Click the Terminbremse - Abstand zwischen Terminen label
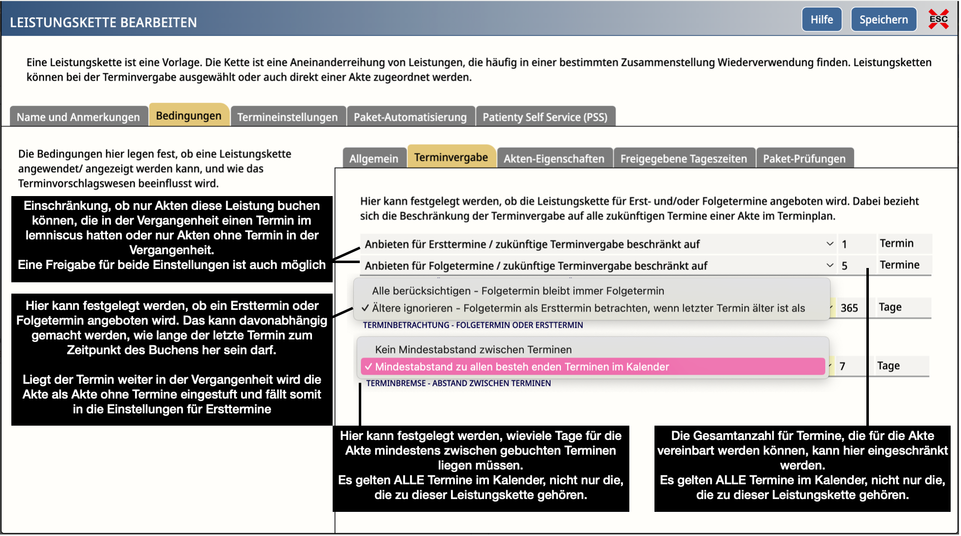Viewport: 961px width, 536px height. click(x=458, y=383)
